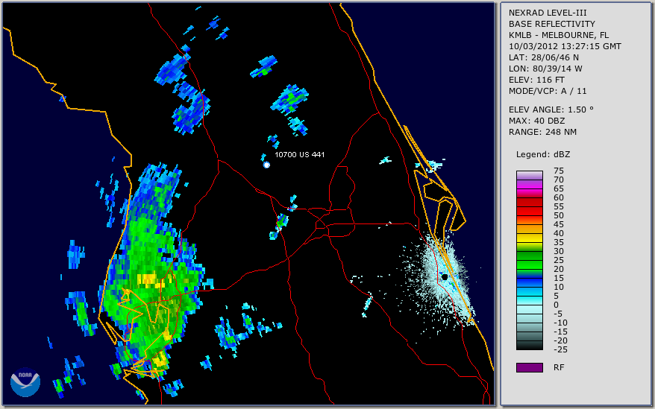Viewport: 655px width, 409px height.
Task: Click the 'LON: 80/39/14 W' text
Action: [545, 69]
